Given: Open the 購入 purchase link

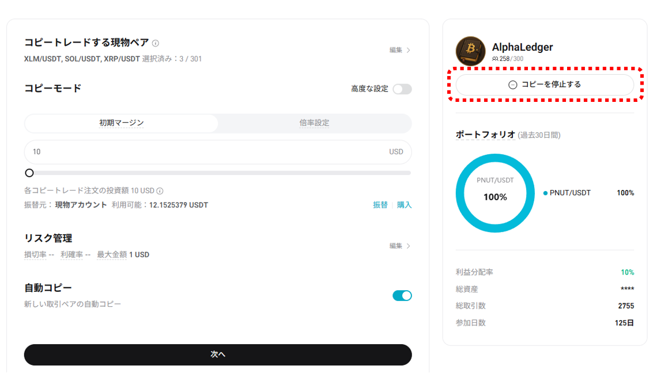Looking at the screenshot, I should coord(404,205).
